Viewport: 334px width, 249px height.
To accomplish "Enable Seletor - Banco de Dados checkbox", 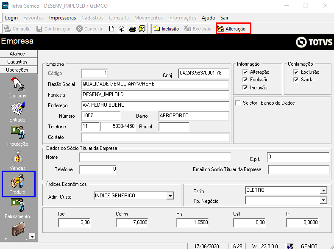I will click(x=238, y=103).
